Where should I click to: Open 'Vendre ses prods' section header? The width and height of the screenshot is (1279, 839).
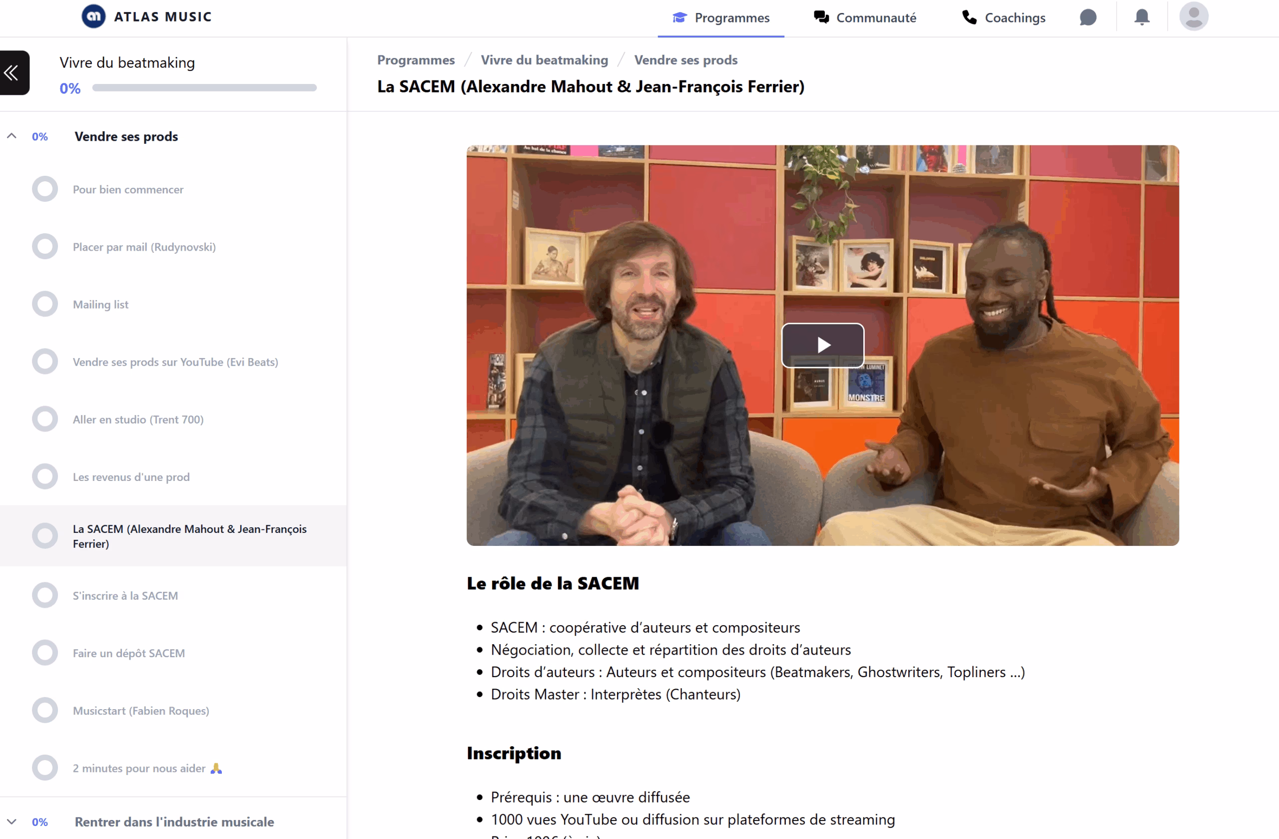coord(126,136)
